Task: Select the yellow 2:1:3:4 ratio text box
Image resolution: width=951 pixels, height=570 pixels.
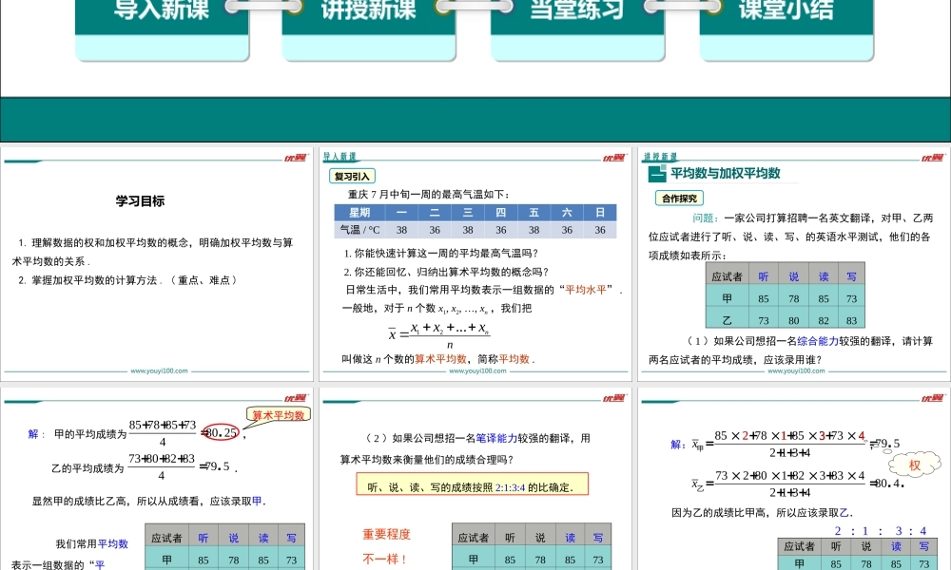Action: tap(470, 487)
